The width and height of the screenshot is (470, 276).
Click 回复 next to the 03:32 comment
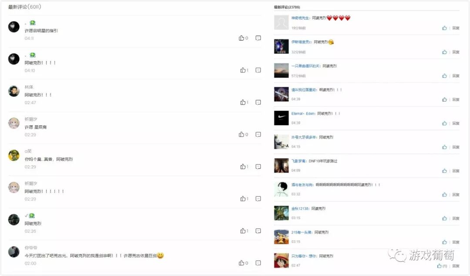pyautogui.click(x=456, y=195)
